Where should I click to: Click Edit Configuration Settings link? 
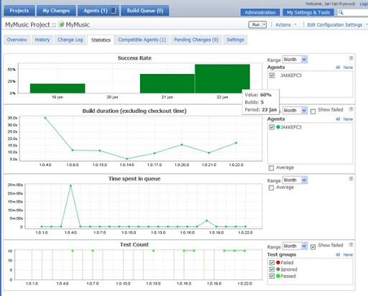[335, 24]
